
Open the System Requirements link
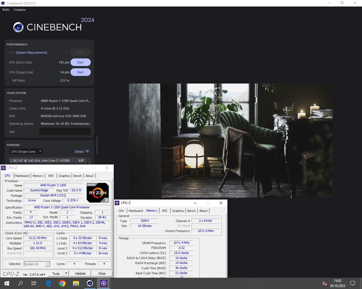pyautogui.click(x=31, y=52)
